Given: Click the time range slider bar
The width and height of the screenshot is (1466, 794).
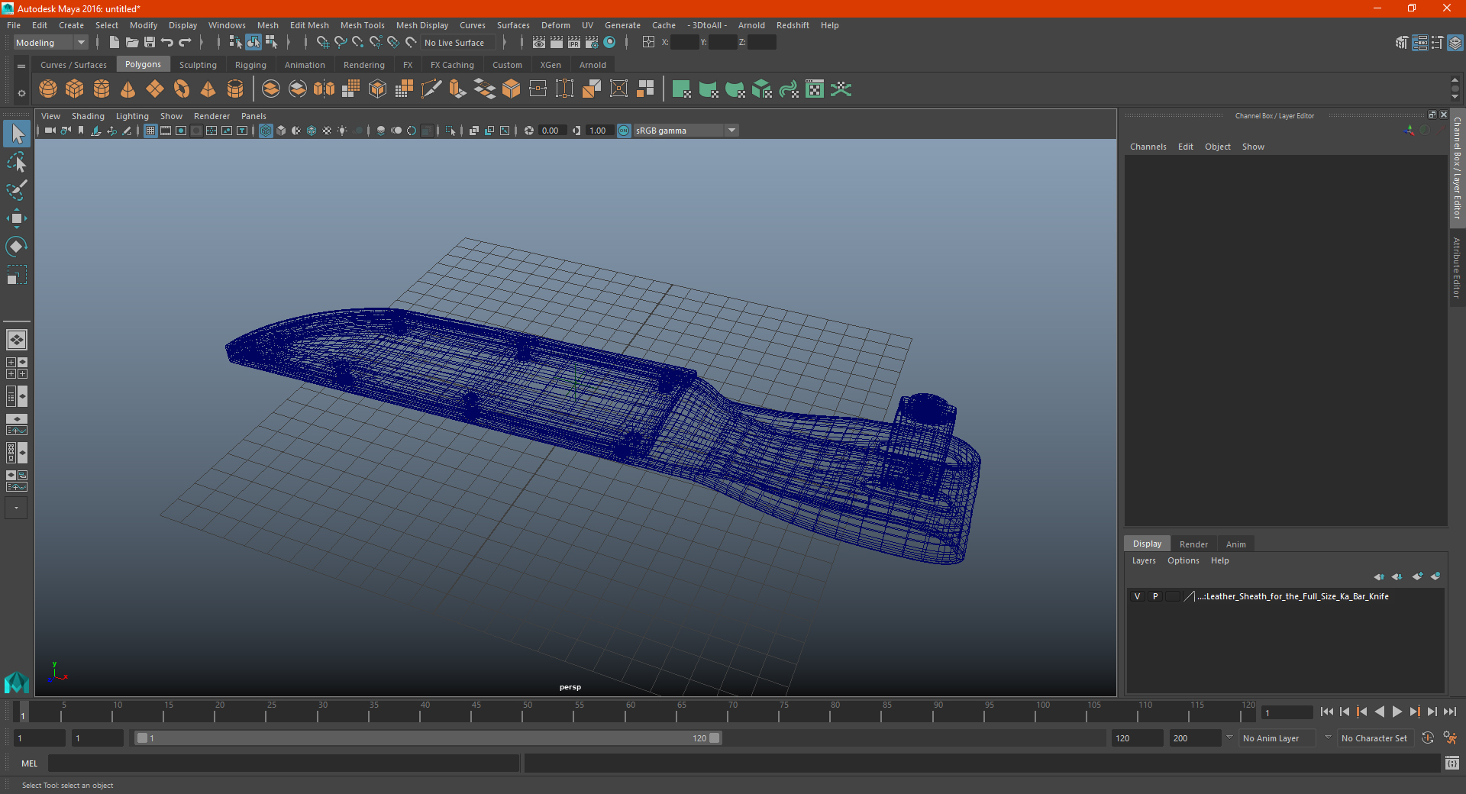Looking at the screenshot, I should click(x=428, y=738).
